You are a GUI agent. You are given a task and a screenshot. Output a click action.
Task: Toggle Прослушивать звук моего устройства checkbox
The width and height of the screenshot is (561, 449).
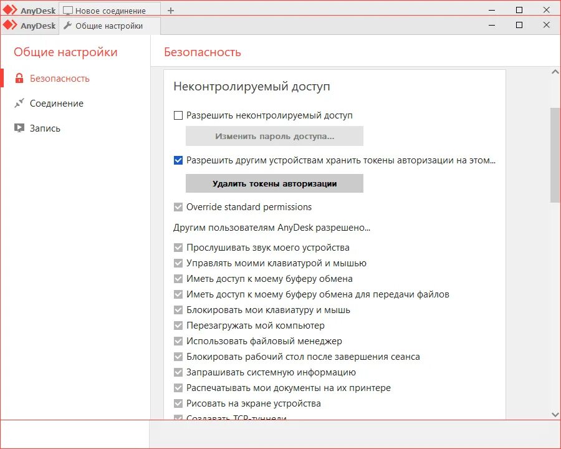[x=178, y=248]
